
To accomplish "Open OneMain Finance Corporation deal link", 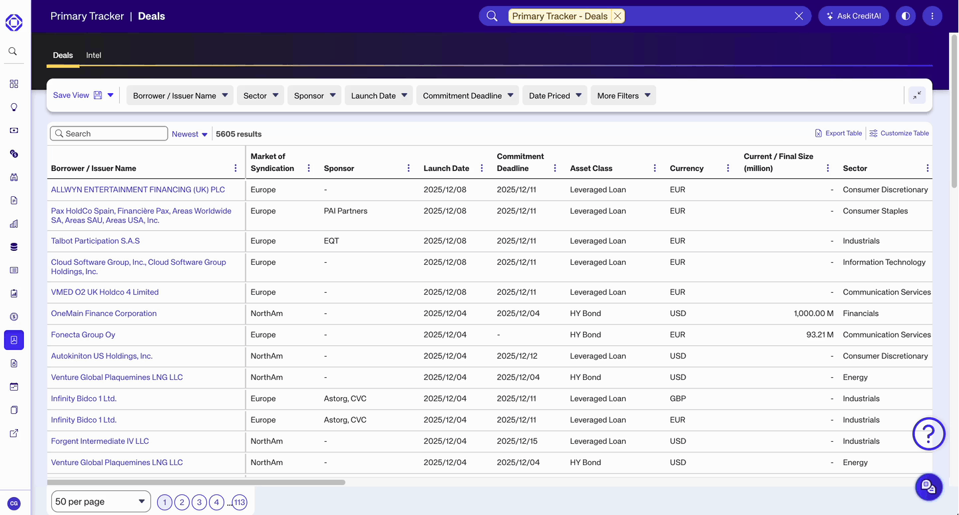I will click(x=104, y=313).
